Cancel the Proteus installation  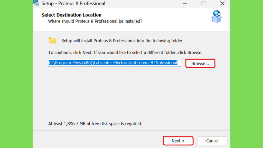(x=212, y=141)
